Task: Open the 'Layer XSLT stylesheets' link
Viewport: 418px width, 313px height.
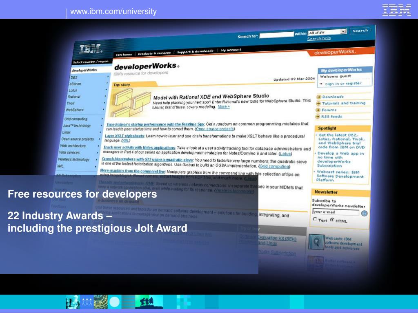Action: (124, 136)
